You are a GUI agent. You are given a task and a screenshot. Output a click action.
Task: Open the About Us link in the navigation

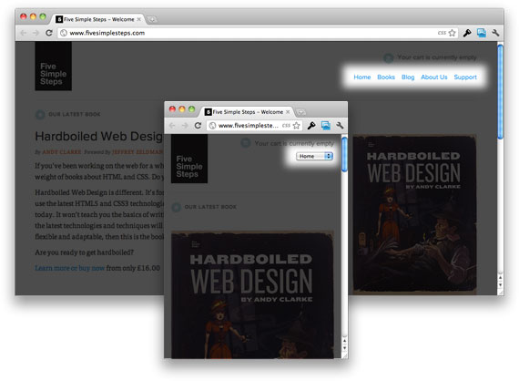pos(434,77)
